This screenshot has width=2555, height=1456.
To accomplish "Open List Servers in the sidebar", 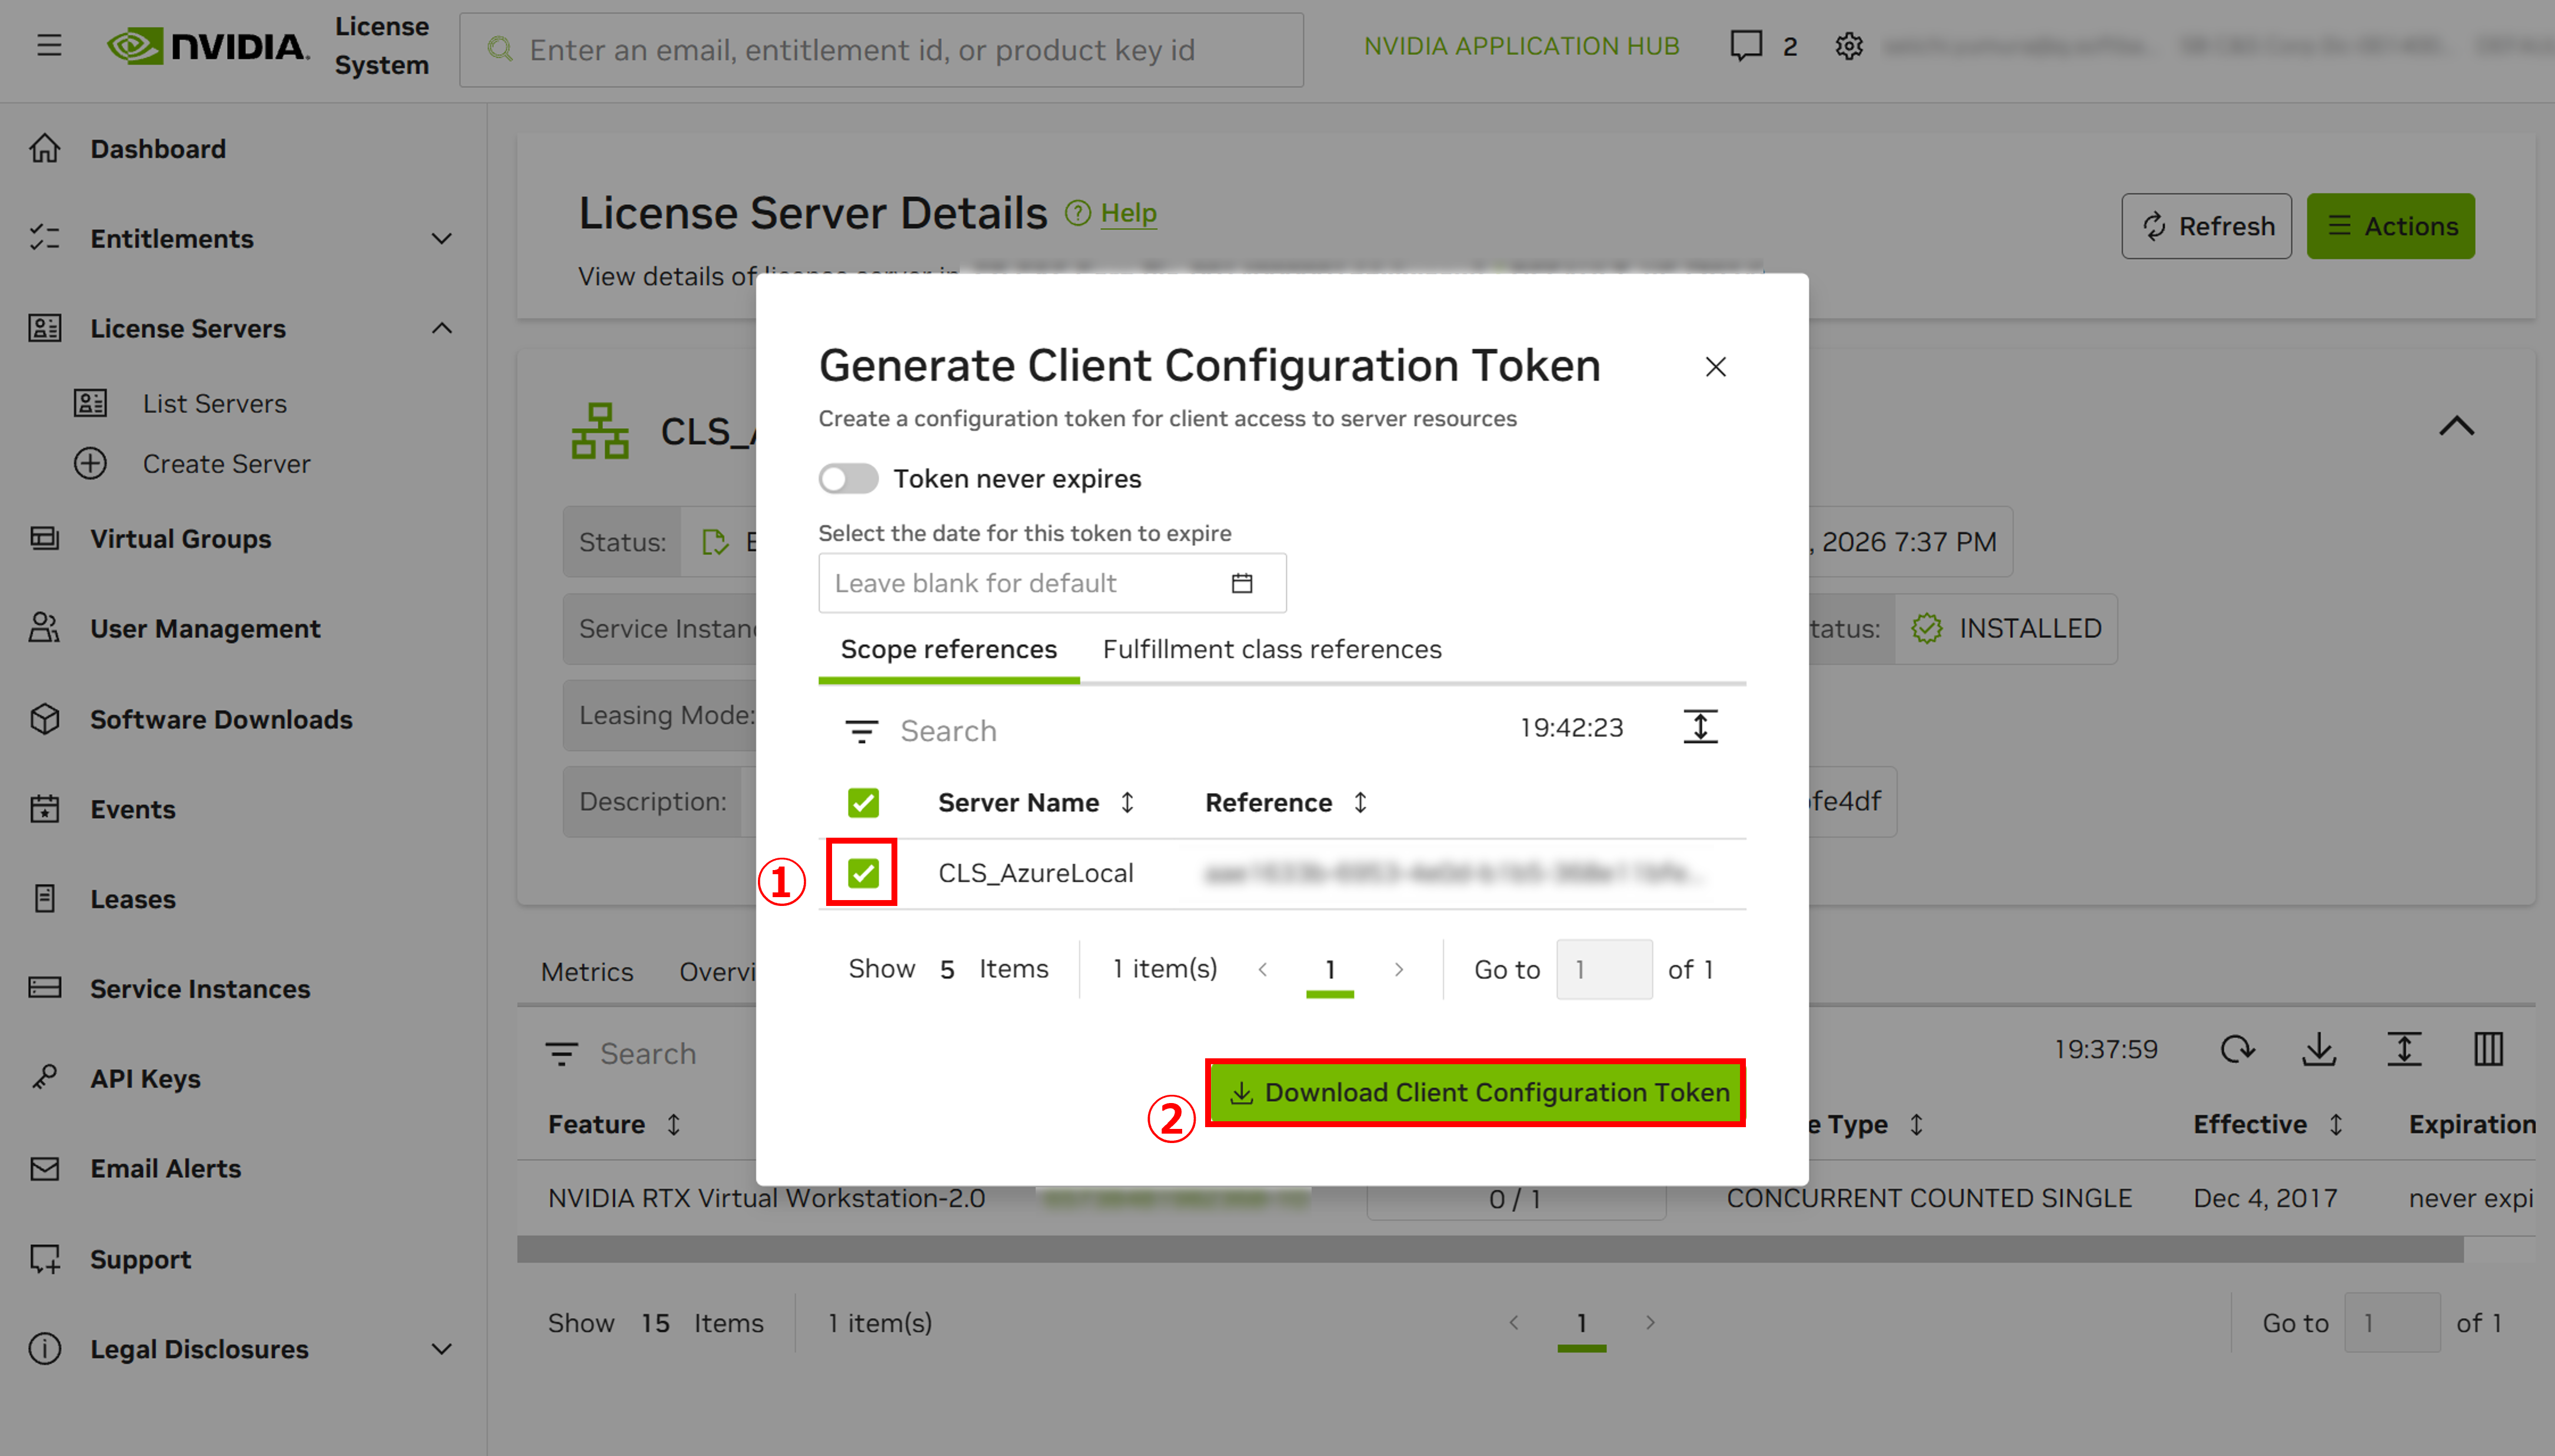I will coord(214,404).
